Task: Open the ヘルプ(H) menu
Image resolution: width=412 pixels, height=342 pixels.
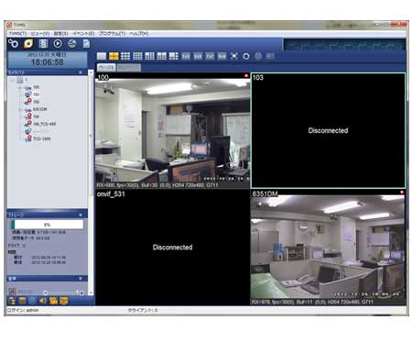Action: point(139,33)
